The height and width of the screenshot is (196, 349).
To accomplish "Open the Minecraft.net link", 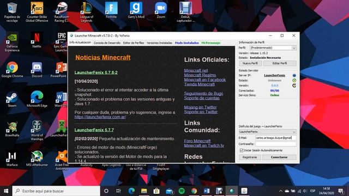I will click(196, 70).
